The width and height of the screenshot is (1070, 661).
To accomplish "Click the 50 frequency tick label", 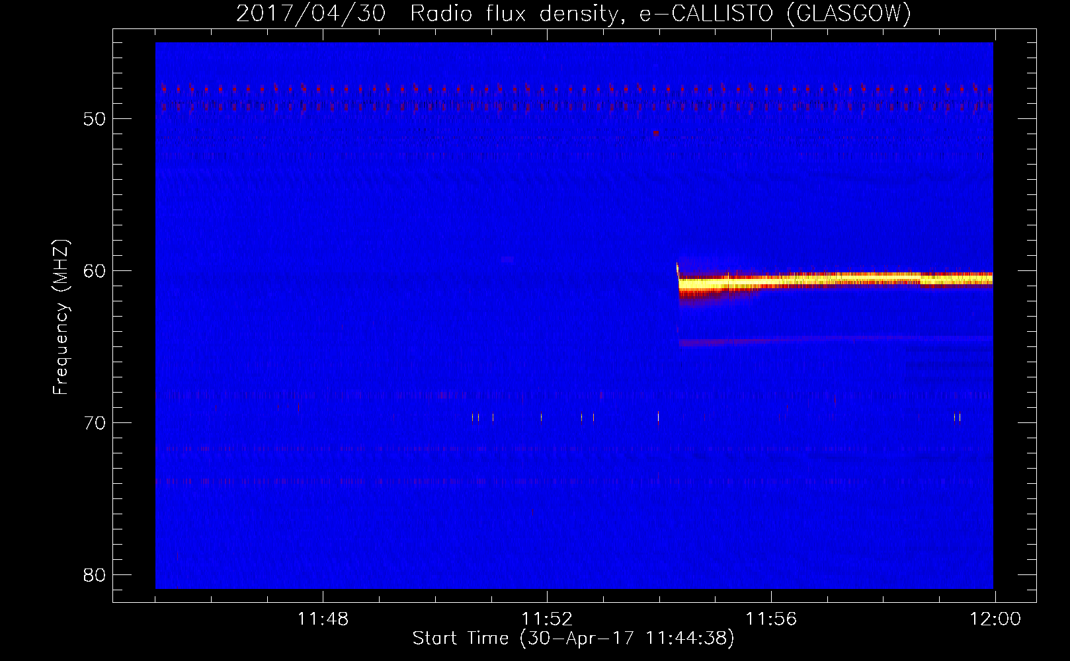I will click(95, 119).
